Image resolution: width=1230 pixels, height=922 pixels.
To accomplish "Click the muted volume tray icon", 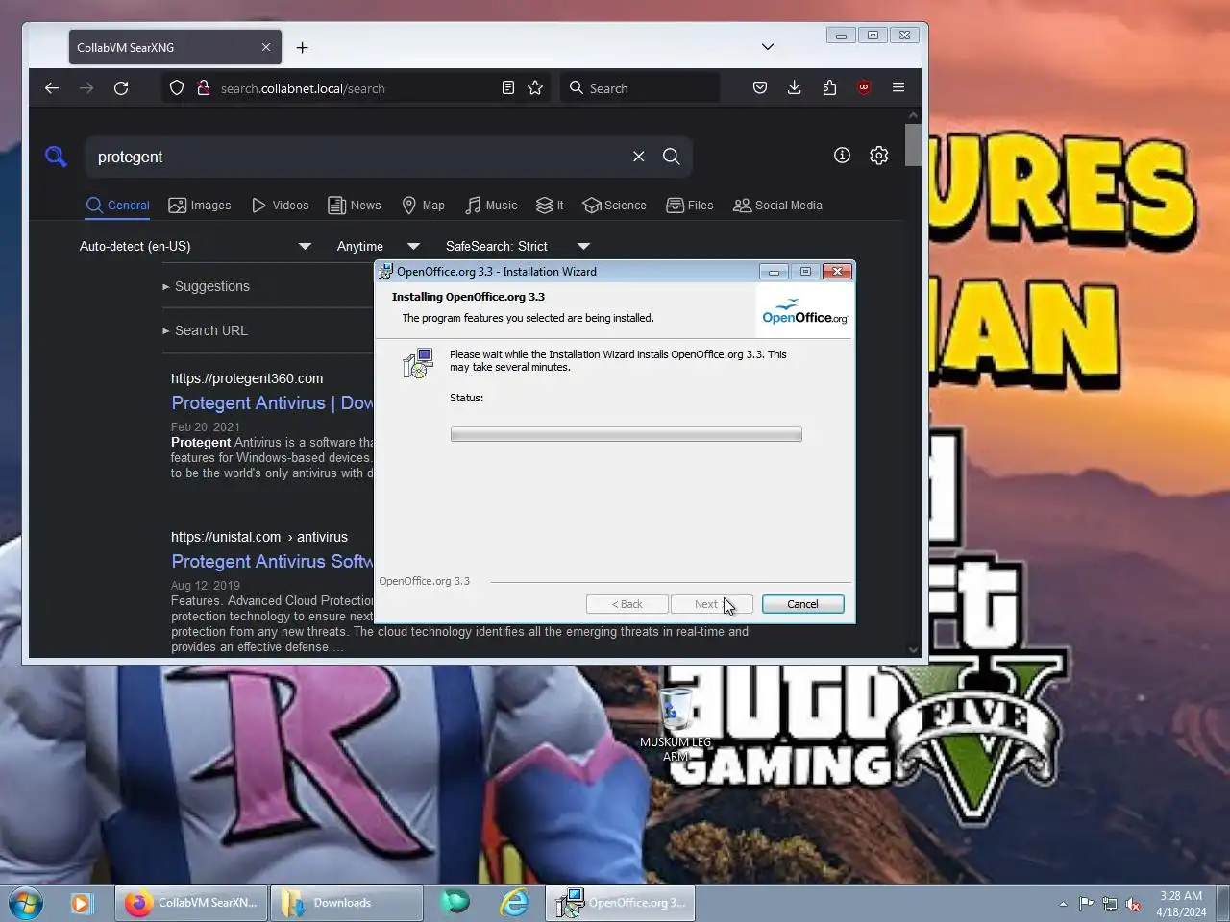I will pyautogui.click(x=1134, y=904).
